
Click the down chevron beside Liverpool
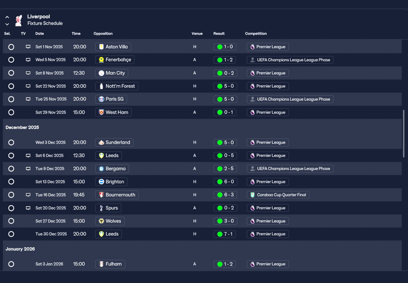pos(7,24)
